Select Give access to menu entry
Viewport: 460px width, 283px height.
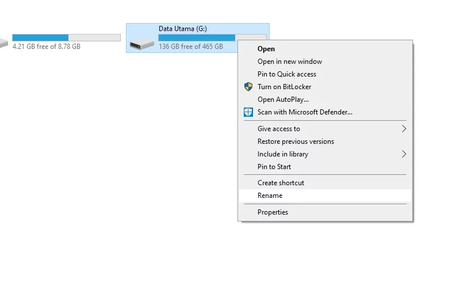pos(325,129)
